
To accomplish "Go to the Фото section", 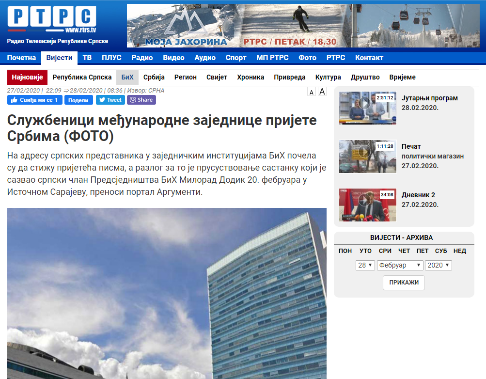I will tap(307, 58).
